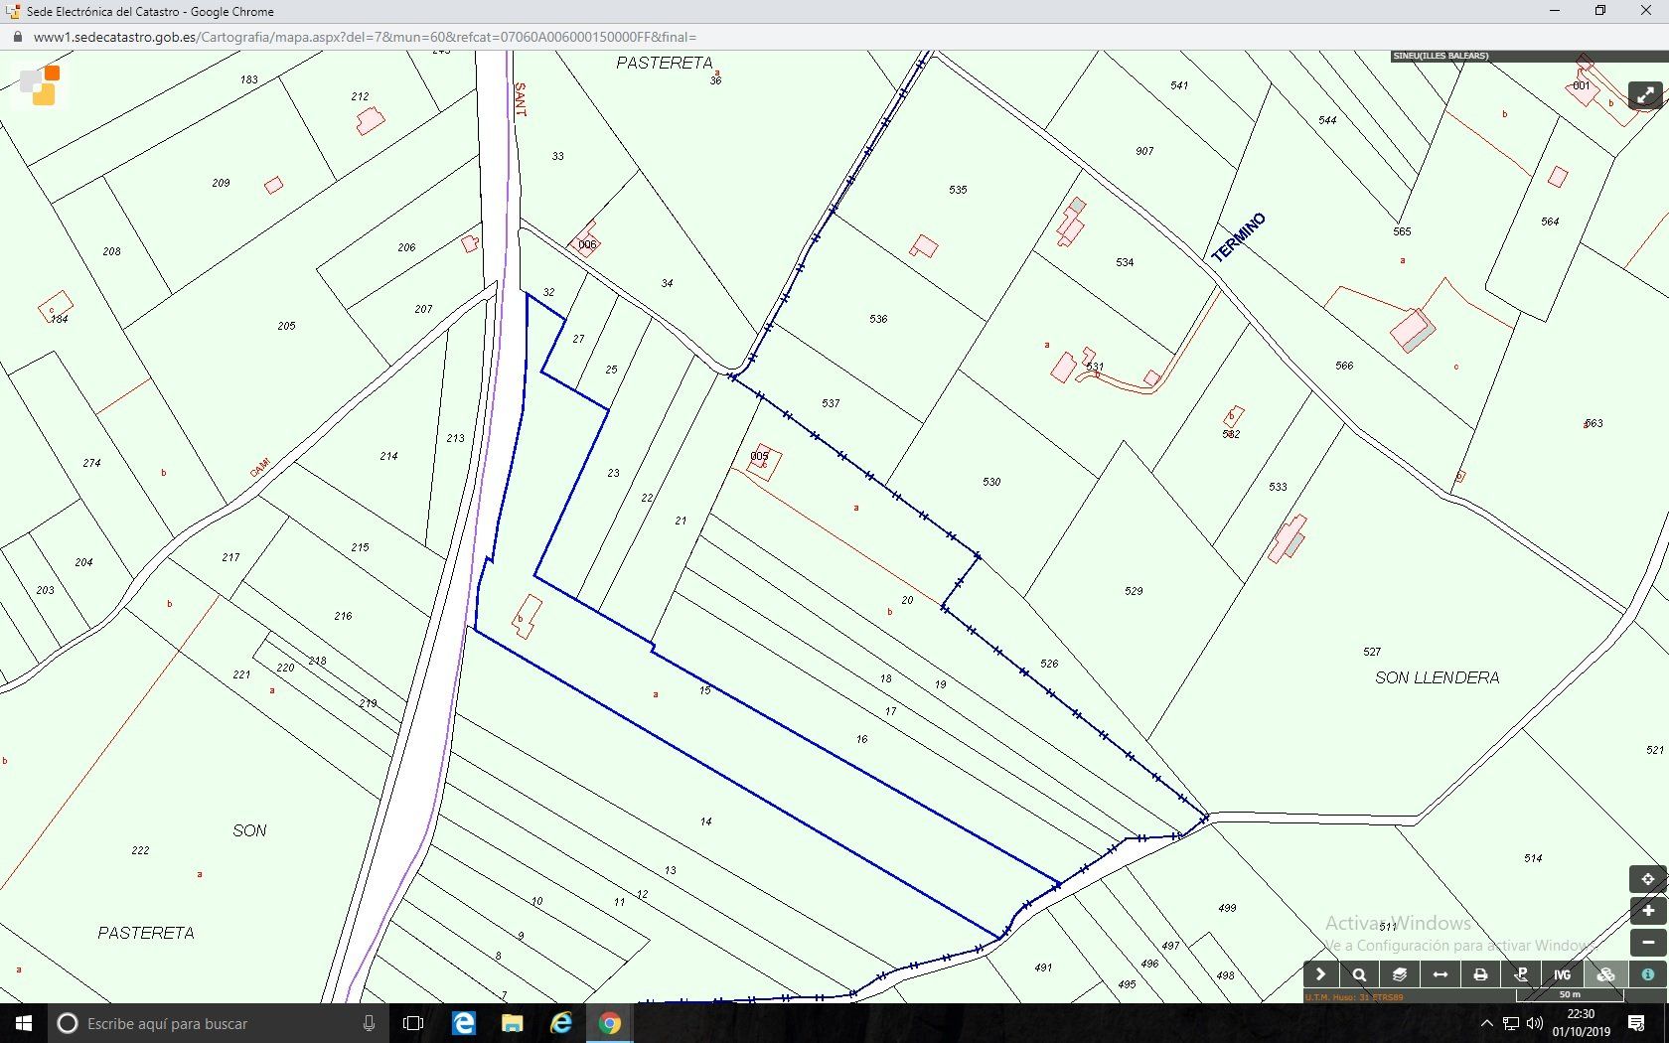Toggle the highlighted cubes tool in the toolbar
This screenshot has height=1043, width=1669.
coord(1605,974)
